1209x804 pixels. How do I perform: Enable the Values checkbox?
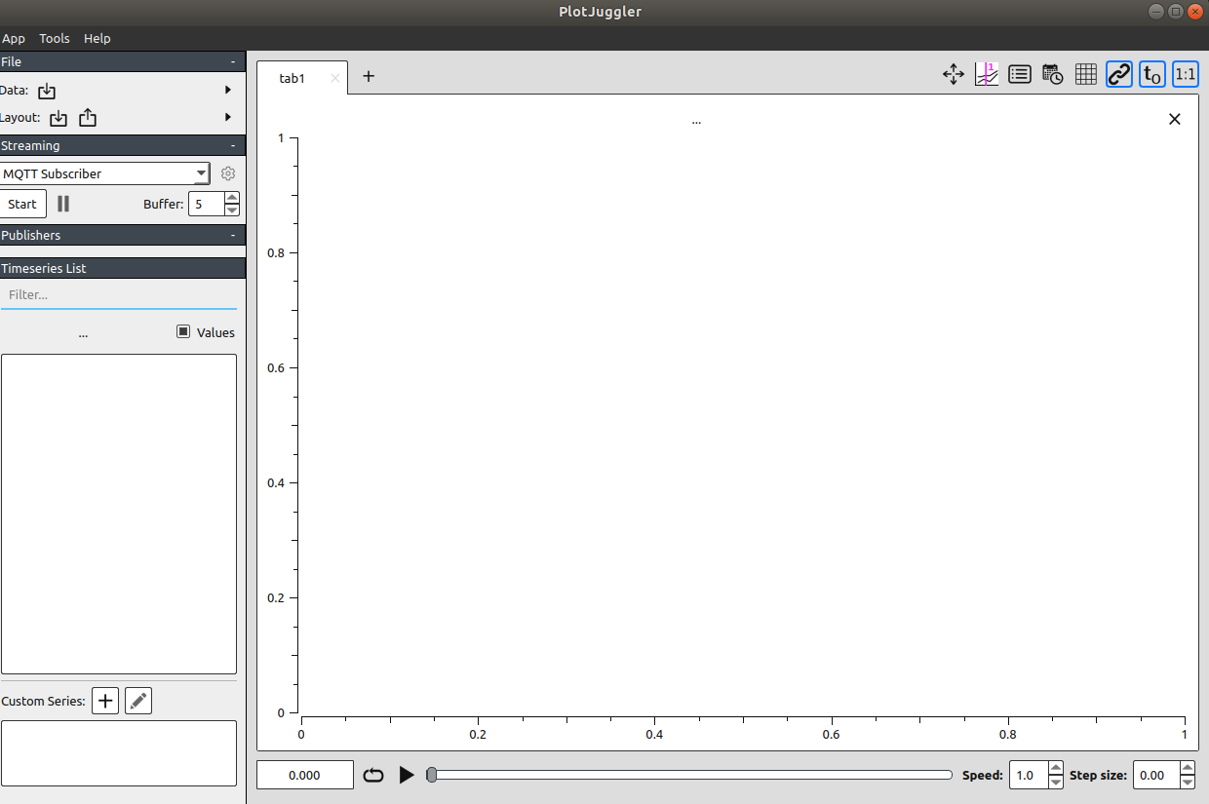point(183,332)
